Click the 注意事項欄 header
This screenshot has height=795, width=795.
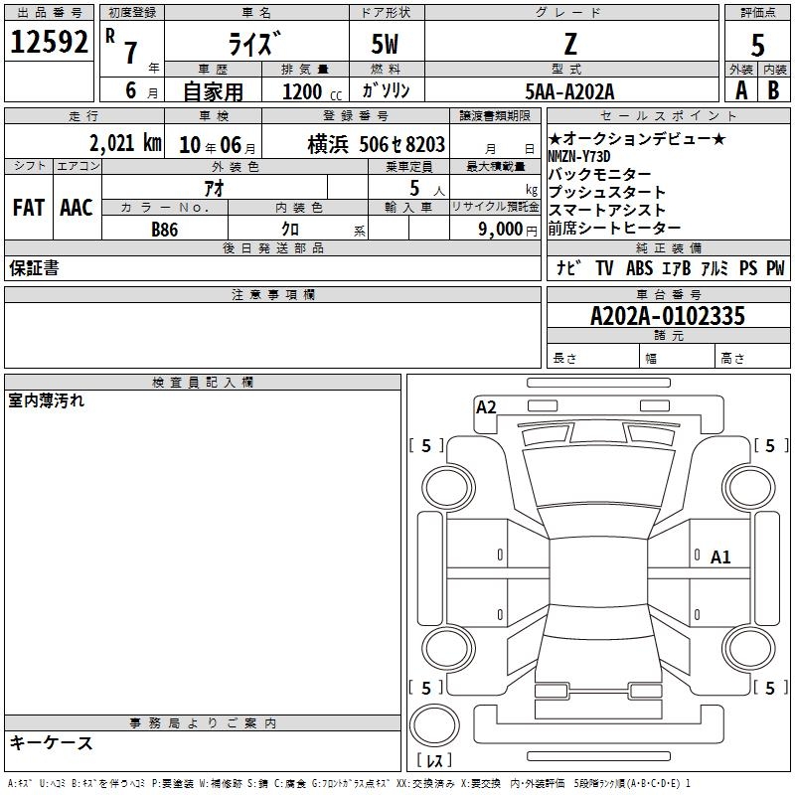tap(273, 294)
